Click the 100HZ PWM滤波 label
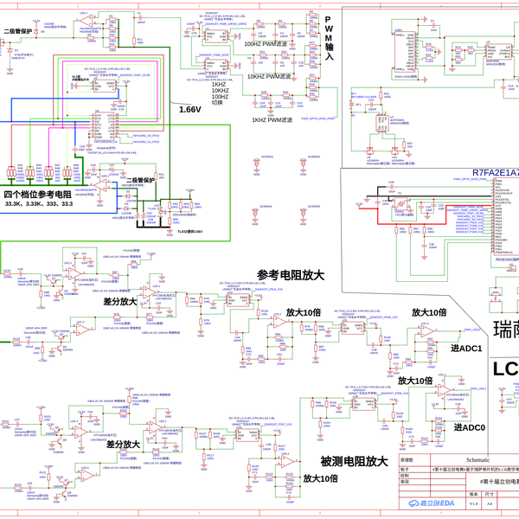Viewport: 519px width, 519px height. (x=266, y=44)
